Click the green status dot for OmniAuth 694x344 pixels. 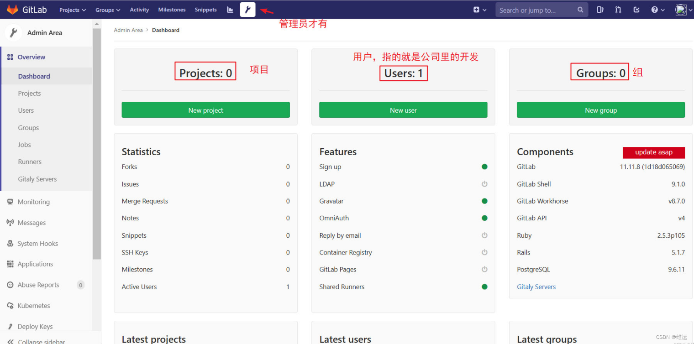pos(484,218)
